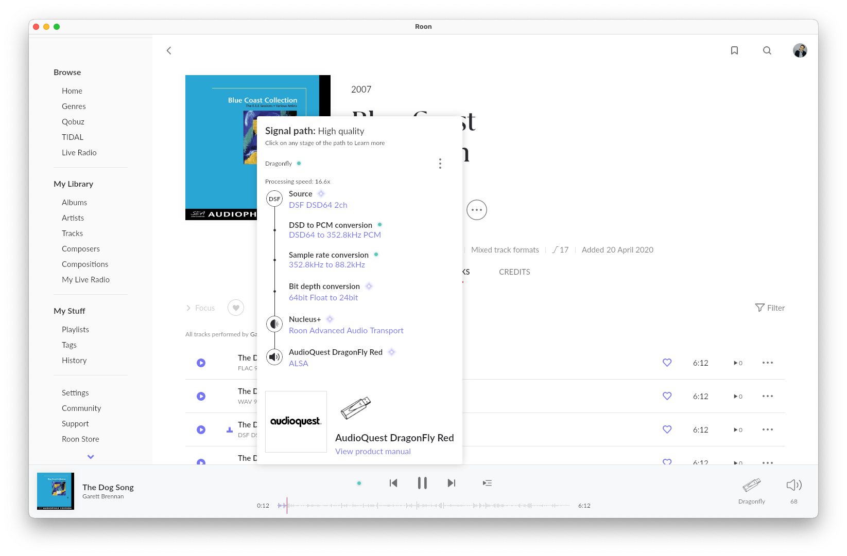This screenshot has height=556, width=847.
Task: Open Qobuz in the sidebar
Action: point(73,122)
